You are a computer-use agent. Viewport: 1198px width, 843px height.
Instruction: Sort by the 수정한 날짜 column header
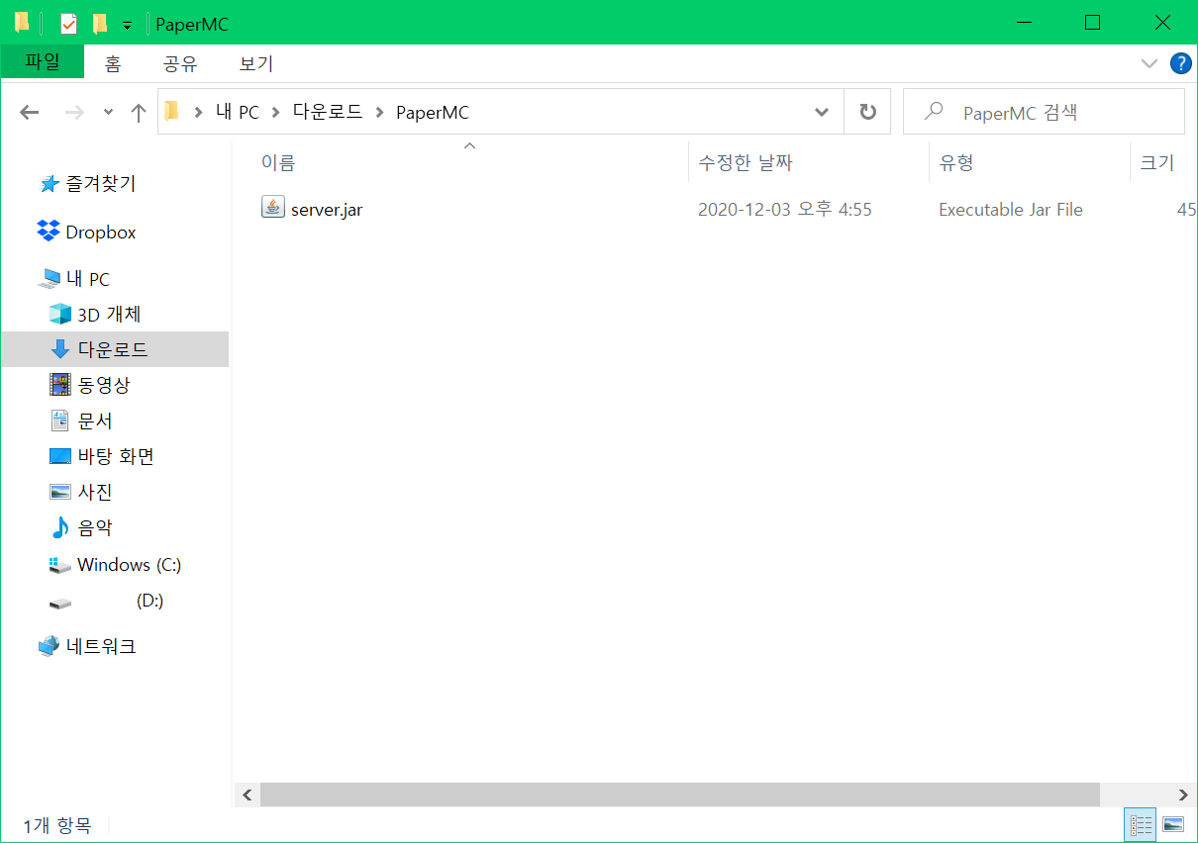pos(746,162)
